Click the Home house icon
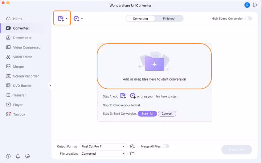This screenshot has height=163, width=262. point(8,19)
